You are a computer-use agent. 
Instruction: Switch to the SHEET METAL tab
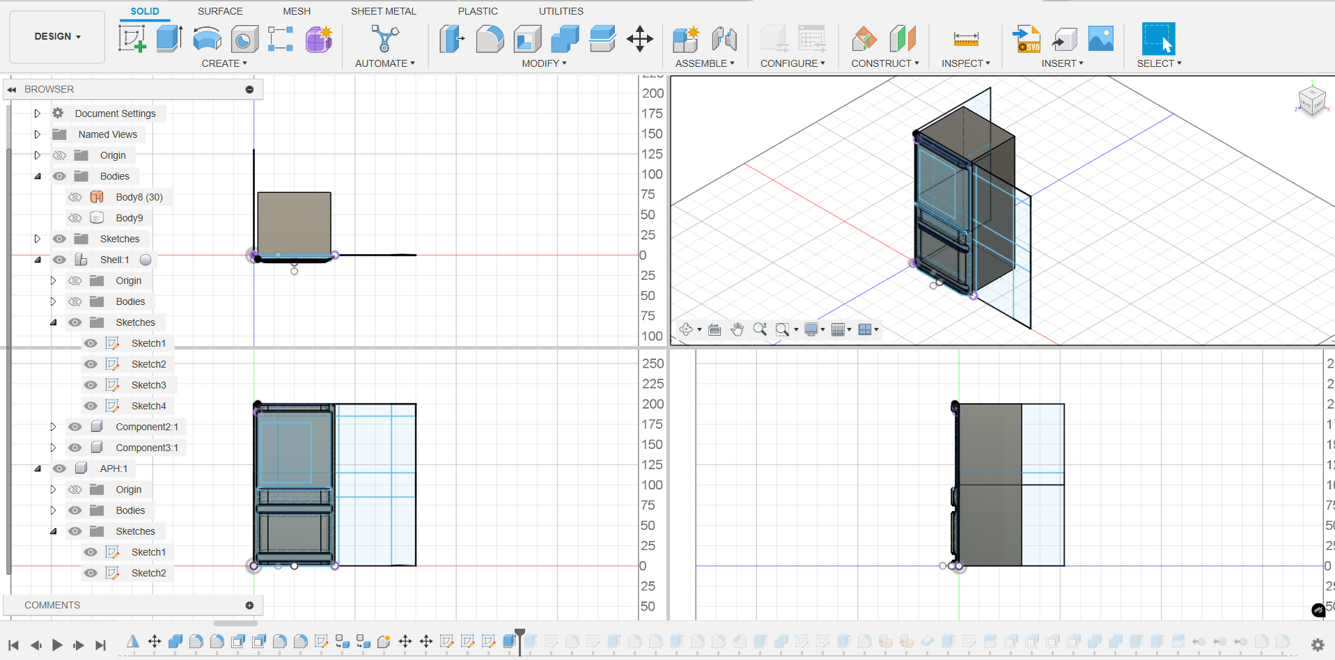tap(384, 11)
